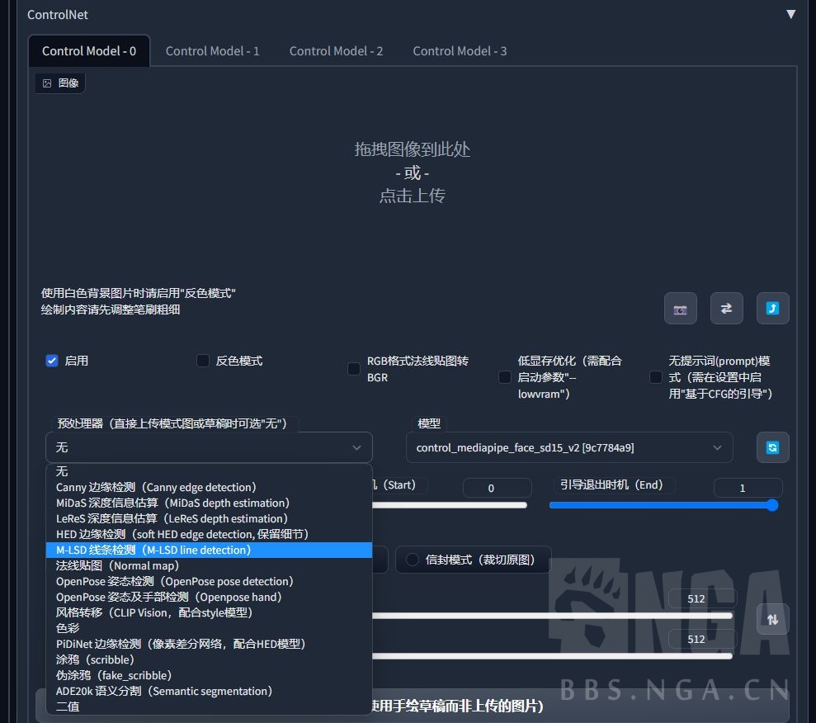The image size is (816, 723).
Task: Tick the 低显存优化 checkbox
Action: click(x=505, y=377)
